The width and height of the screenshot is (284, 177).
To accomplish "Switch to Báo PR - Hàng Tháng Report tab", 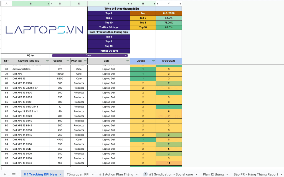I will (256, 174).
